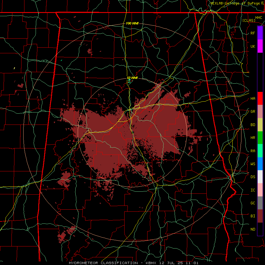Screen dimensions: 265x265
Task: Click the RF purple color swatch
Action: pos(260,33)
